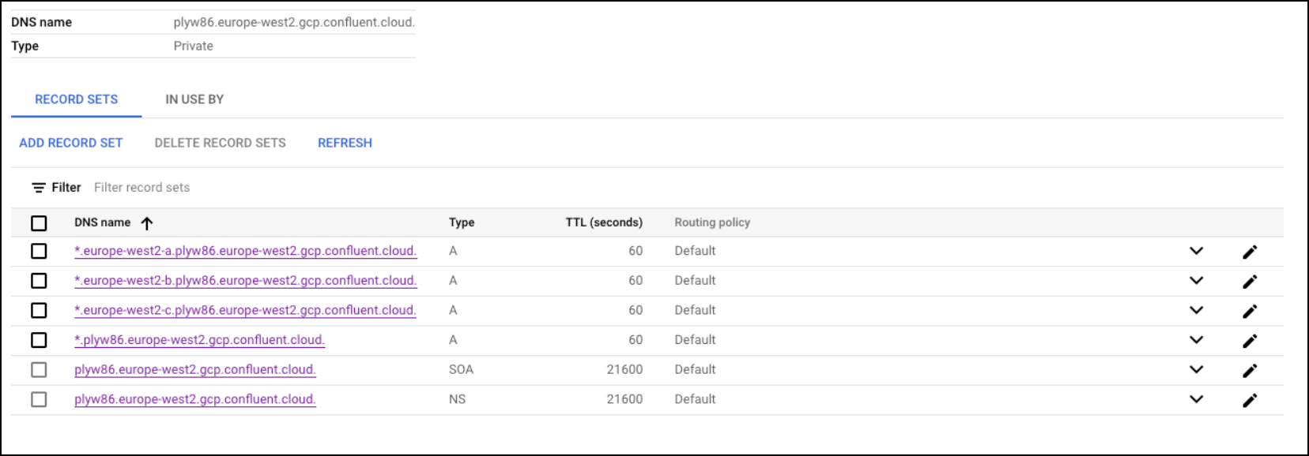Viewport: 1309px width, 456px height.
Task: Click the Filter record sets input field
Action: (142, 187)
